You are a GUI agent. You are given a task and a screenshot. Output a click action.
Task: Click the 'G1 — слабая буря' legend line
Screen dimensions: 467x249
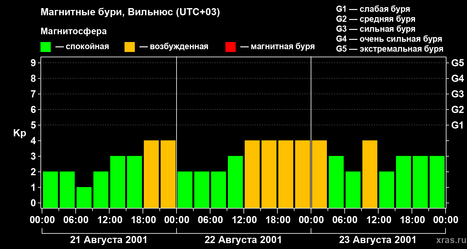[373, 9]
